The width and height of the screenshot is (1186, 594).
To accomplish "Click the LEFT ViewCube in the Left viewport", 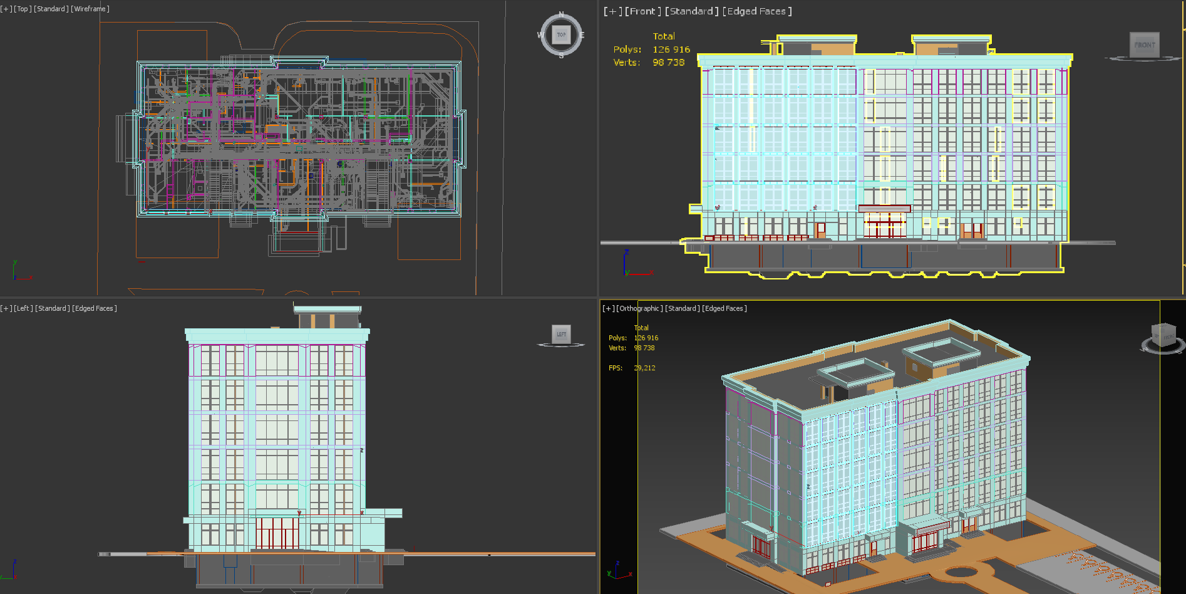I will [x=561, y=335].
